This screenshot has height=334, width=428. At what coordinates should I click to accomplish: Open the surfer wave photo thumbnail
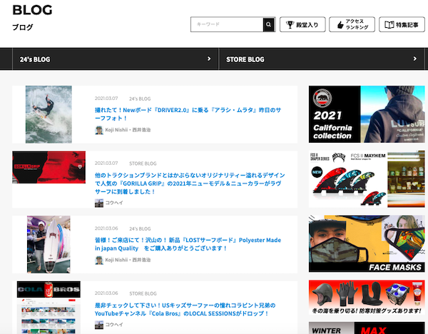pos(49,114)
